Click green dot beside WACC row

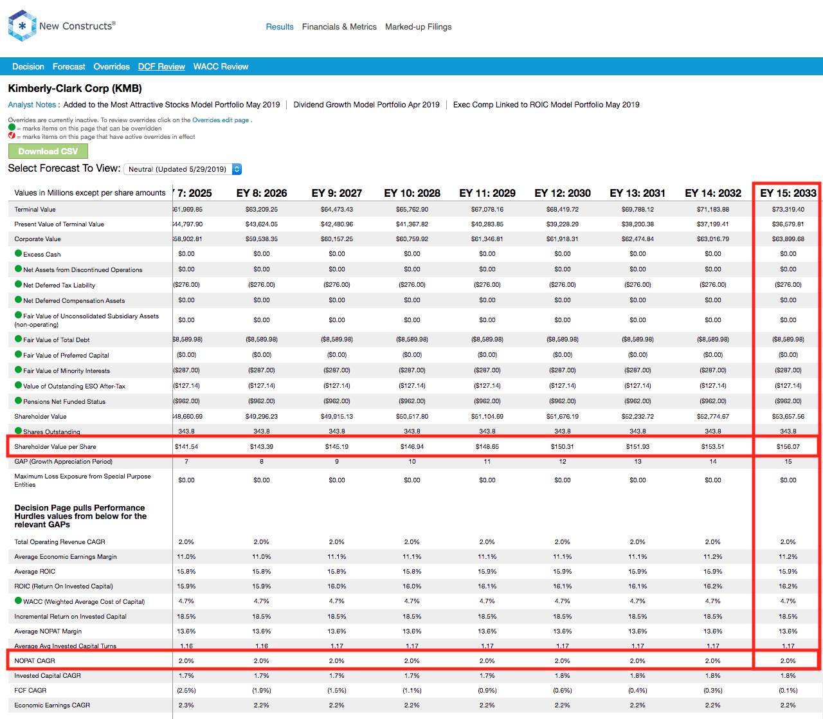19,601
